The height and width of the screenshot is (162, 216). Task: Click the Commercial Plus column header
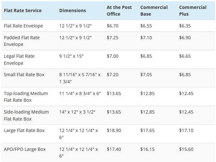pyautogui.click(x=193, y=11)
